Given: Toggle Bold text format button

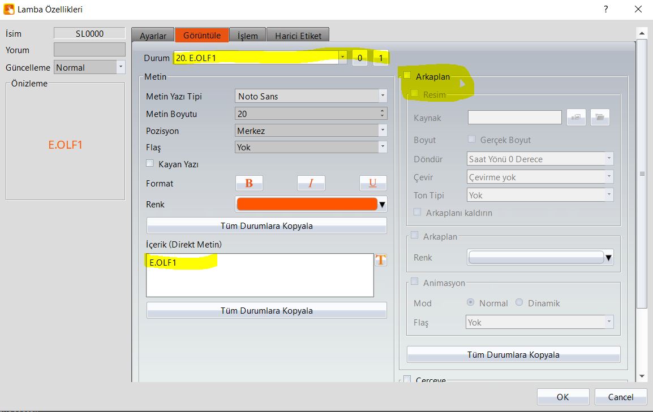Looking at the screenshot, I should (249, 183).
